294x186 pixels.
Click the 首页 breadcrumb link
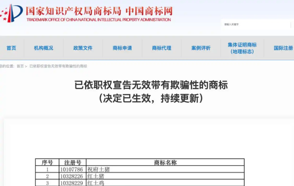click(20, 66)
